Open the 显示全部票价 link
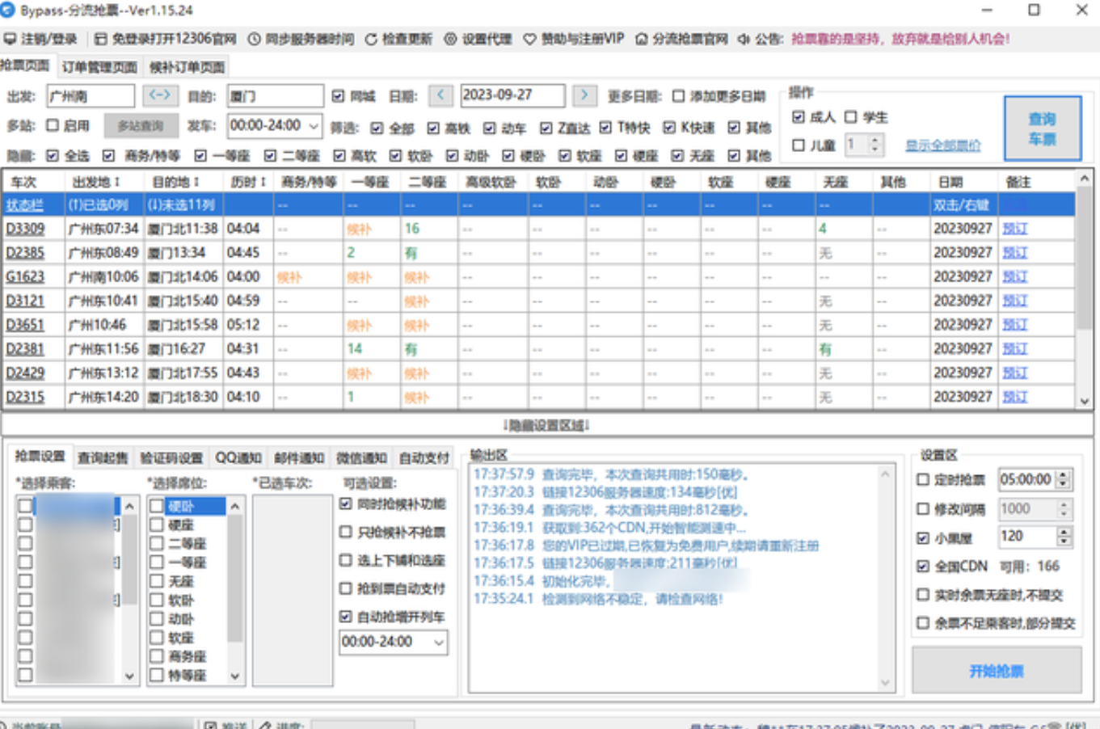Viewport: 1100px width, 729px height. [x=942, y=145]
